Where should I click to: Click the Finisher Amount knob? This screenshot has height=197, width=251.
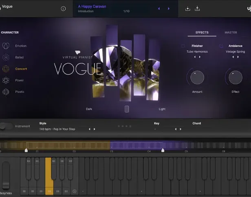(x=197, y=77)
